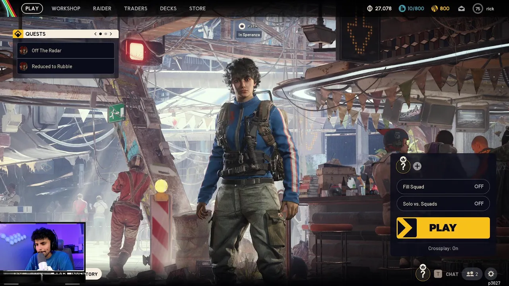Select the first quest page dot
Viewport: 509px width, 286px height.
click(100, 34)
